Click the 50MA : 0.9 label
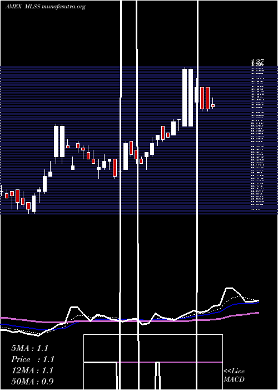Viewport: 278px width, 390px height. (32, 381)
